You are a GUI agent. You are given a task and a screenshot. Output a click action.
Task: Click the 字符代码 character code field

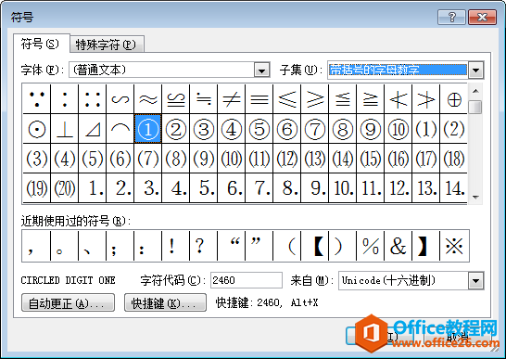tap(247, 280)
